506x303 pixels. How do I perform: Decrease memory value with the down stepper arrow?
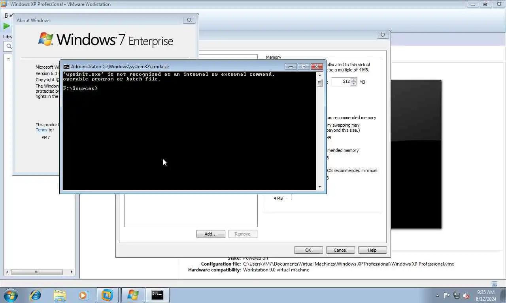click(x=353, y=84)
